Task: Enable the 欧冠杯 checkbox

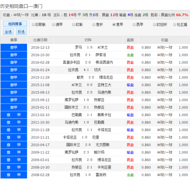Action: pos(155,24)
